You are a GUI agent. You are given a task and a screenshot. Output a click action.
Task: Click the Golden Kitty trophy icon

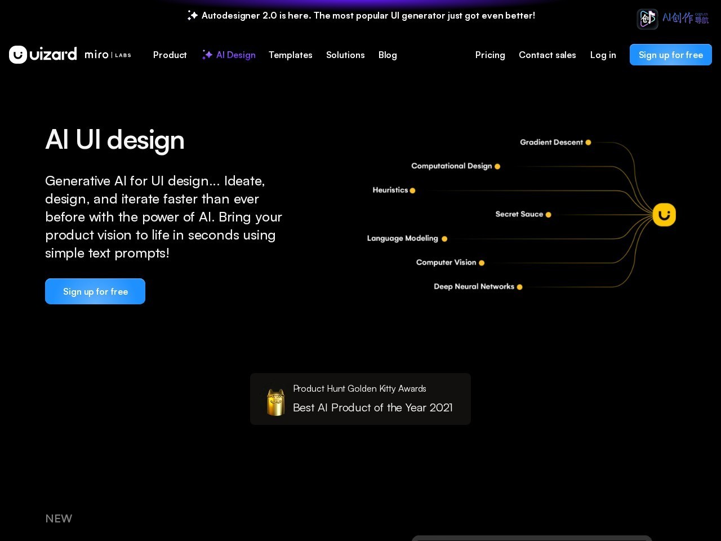click(x=275, y=402)
